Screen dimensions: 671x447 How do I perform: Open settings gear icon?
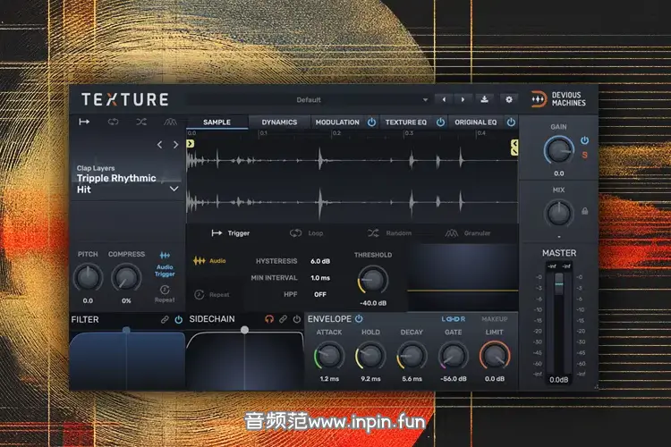[x=509, y=99]
